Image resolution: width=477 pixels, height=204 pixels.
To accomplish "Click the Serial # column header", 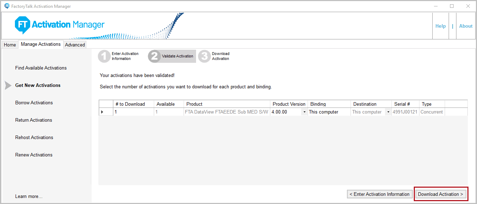I will [x=405, y=104].
